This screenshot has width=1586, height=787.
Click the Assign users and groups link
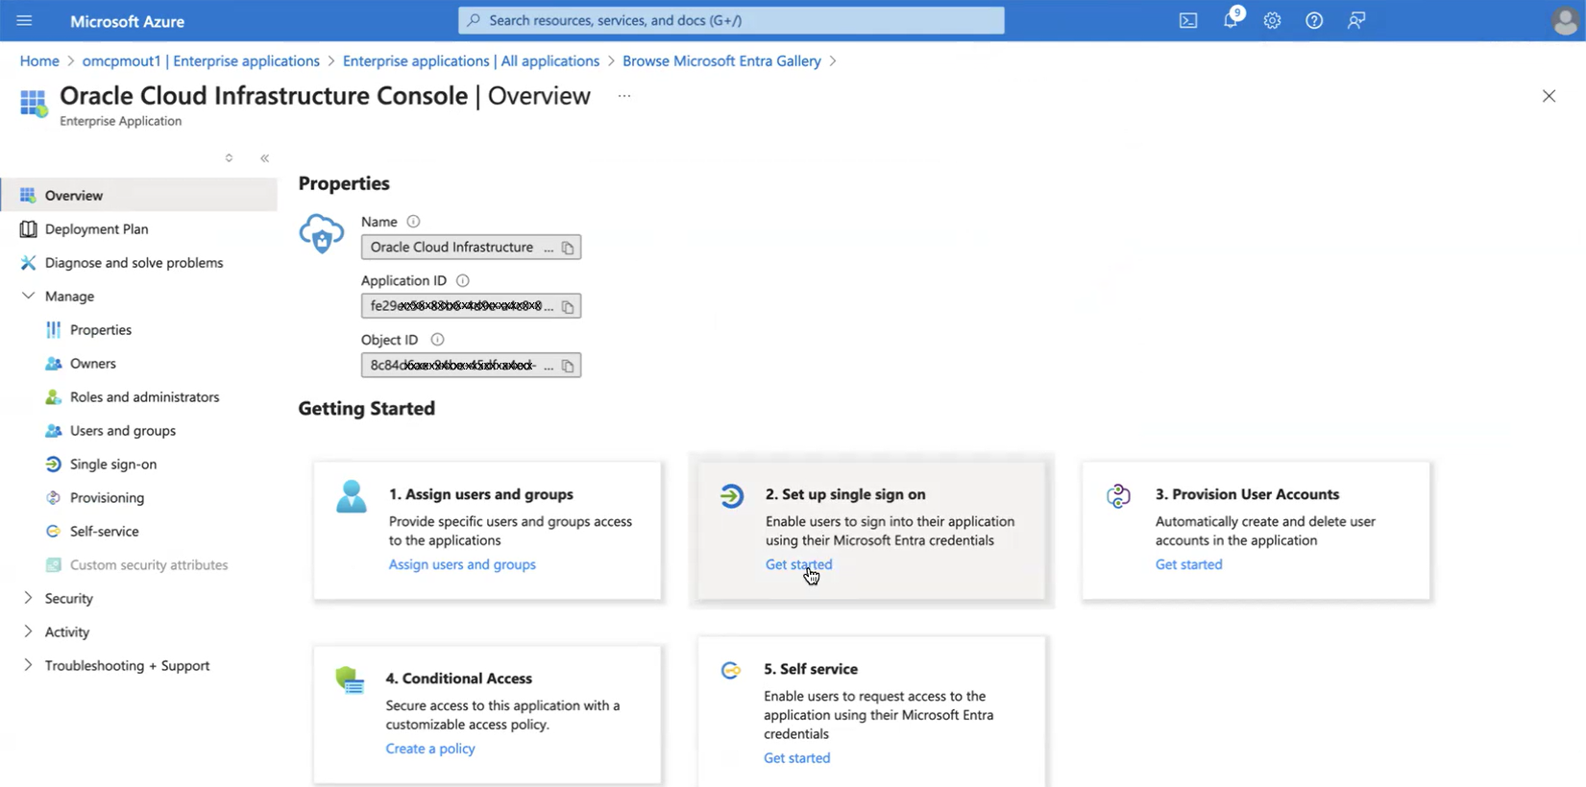(462, 564)
